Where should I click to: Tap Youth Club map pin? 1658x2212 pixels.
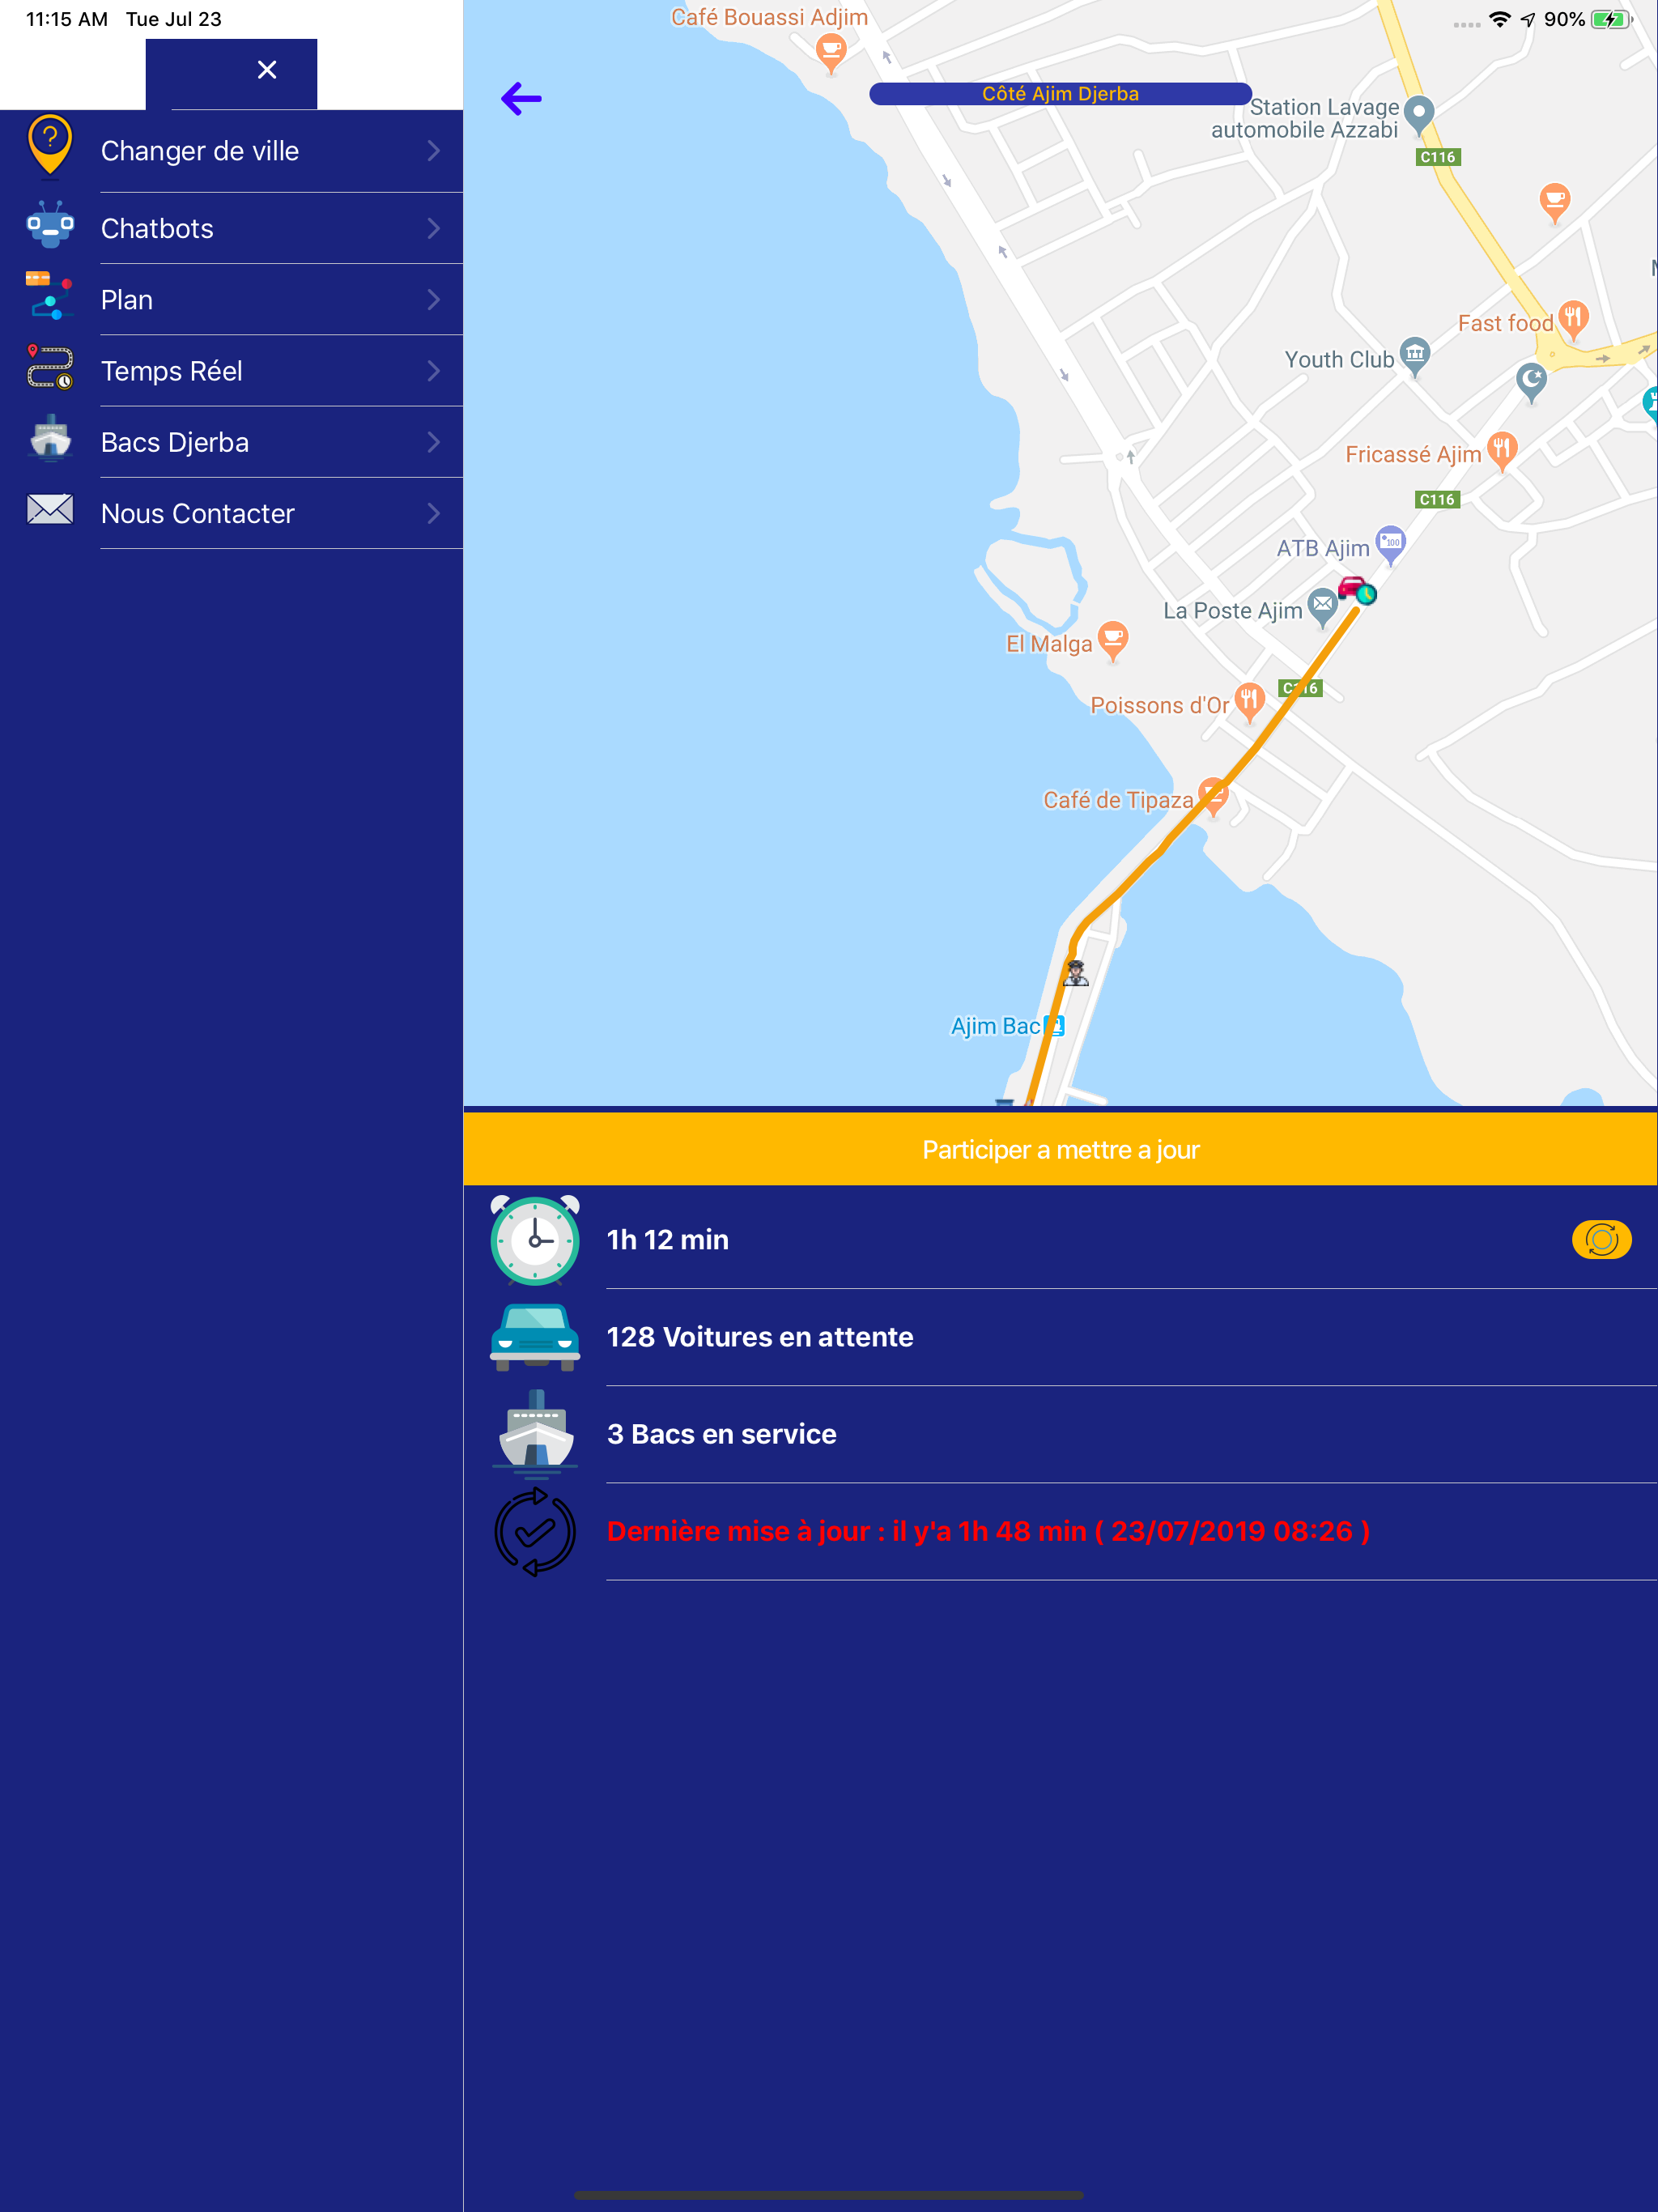[1414, 355]
